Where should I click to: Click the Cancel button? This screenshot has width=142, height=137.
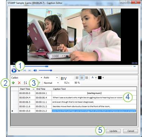click(131, 131)
